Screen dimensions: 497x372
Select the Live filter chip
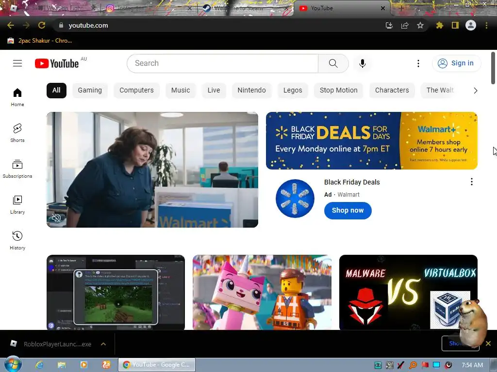214,90
